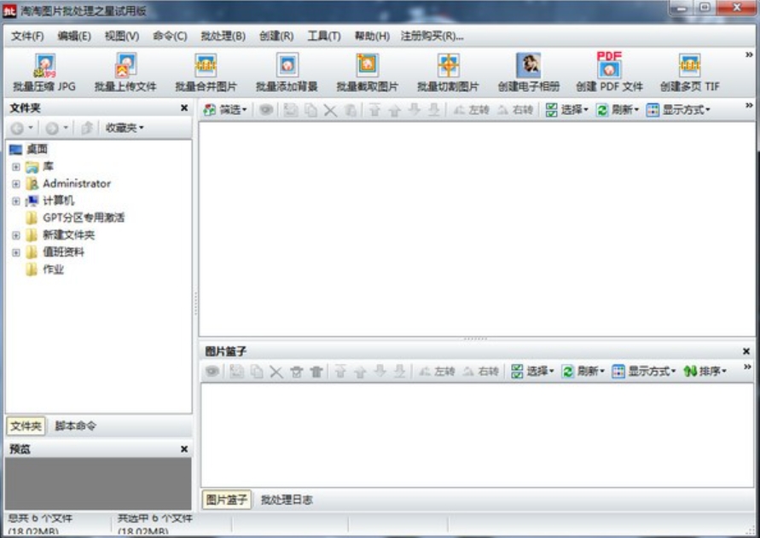Image resolution: width=760 pixels, height=538 pixels.
Task: Open the batch merge pictures tool
Action: coord(206,72)
